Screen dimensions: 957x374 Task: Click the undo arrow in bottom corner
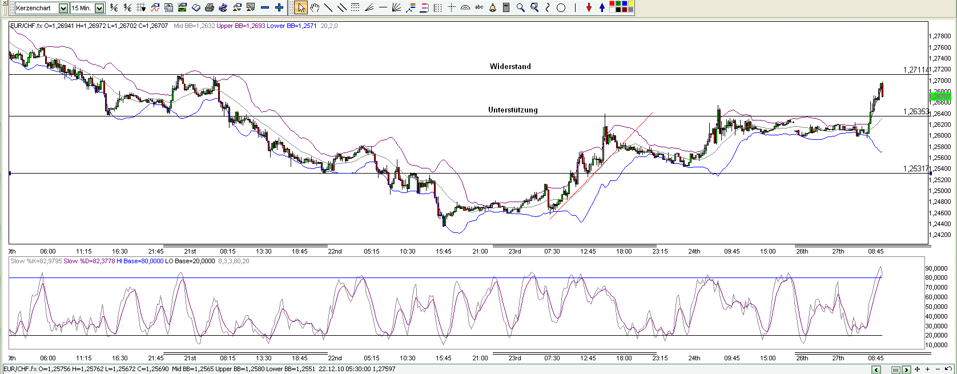coord(948,369)
